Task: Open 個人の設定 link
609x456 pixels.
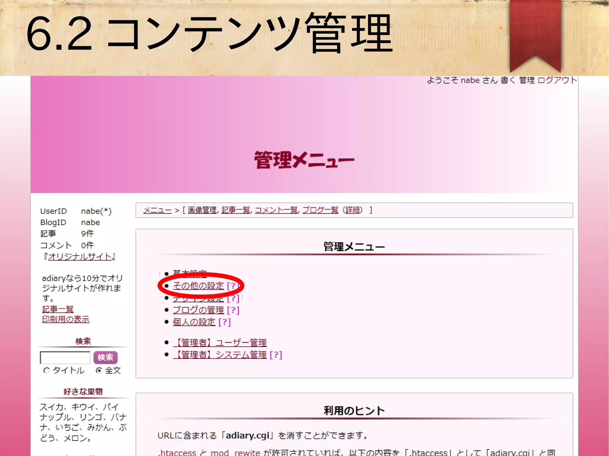Action: (194, 322)
